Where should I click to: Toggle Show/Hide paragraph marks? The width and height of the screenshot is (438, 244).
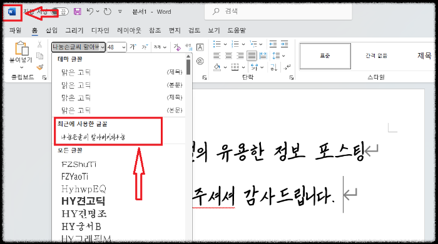287,67
